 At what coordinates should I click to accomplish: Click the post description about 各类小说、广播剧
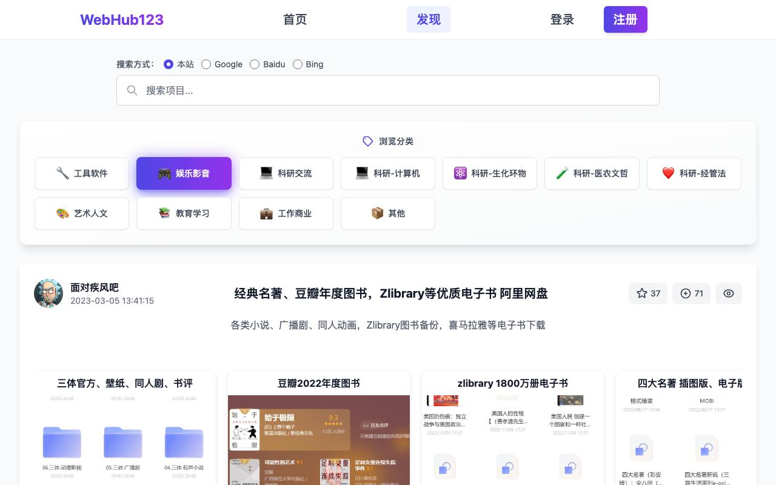[x=388, y=325]
